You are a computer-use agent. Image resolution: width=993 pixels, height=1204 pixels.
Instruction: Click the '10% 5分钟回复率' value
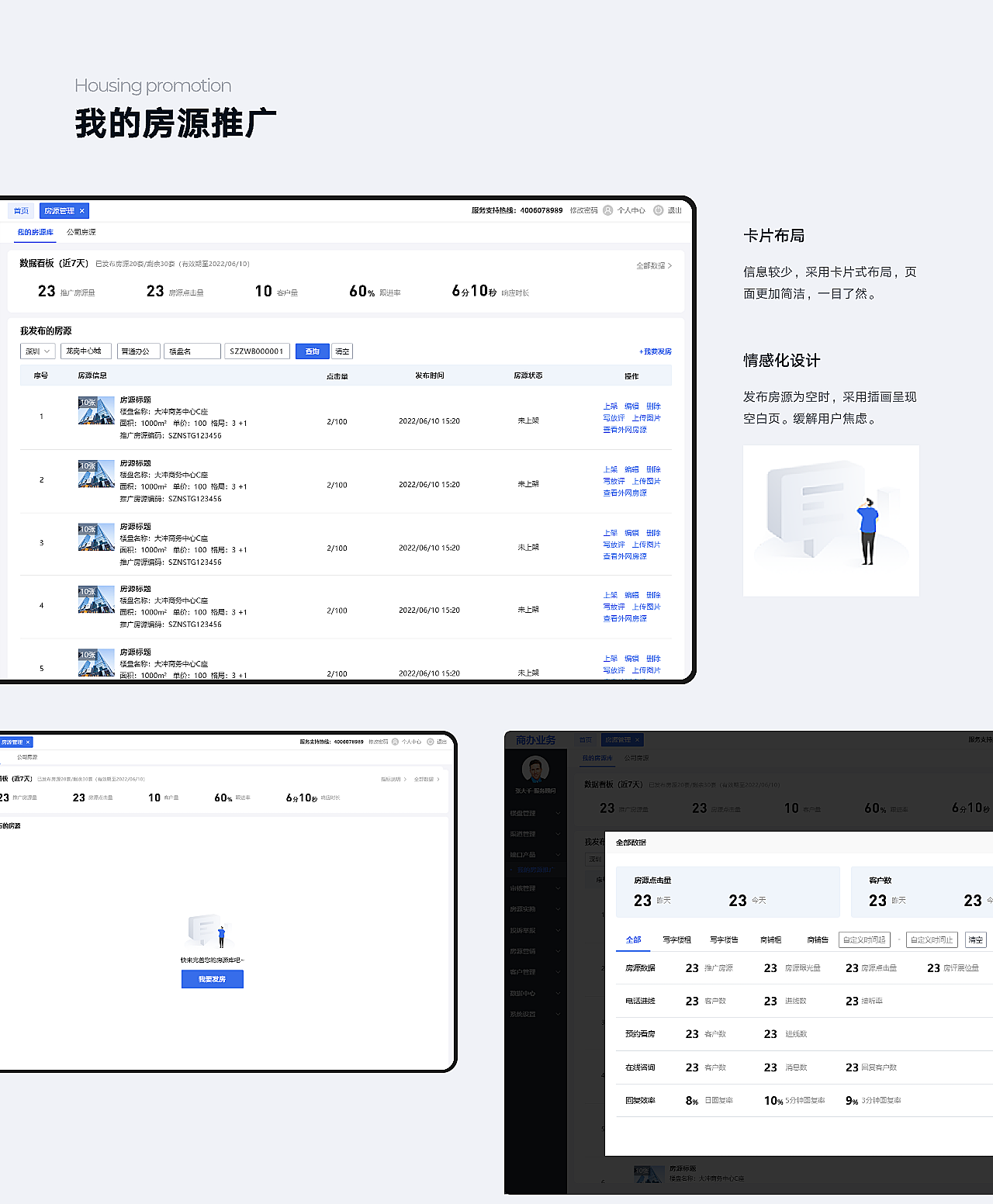point(794,1101)
